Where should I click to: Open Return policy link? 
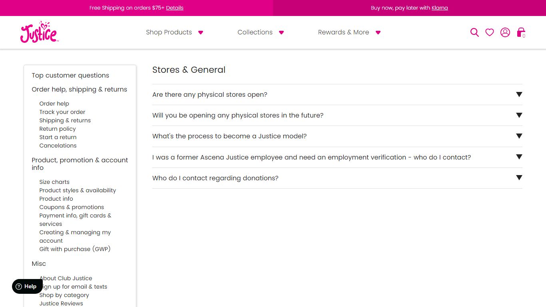57,129
